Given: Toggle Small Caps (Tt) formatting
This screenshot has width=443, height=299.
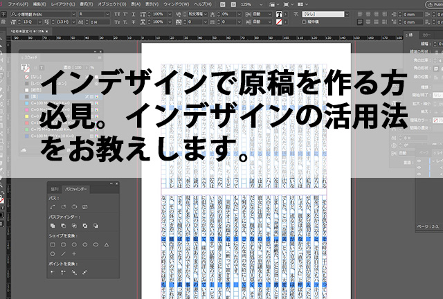Looking at the screenshot, I should 117,21.
